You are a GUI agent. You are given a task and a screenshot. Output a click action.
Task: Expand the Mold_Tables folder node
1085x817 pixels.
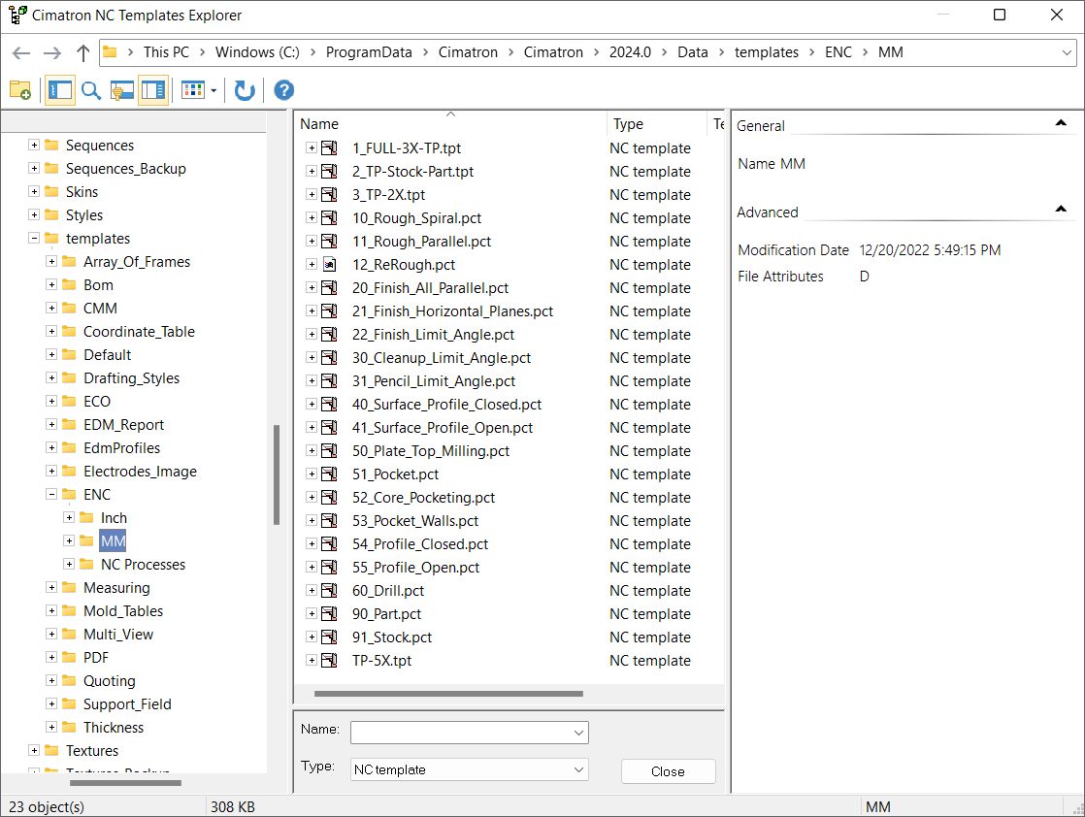(x=51, y=610)
